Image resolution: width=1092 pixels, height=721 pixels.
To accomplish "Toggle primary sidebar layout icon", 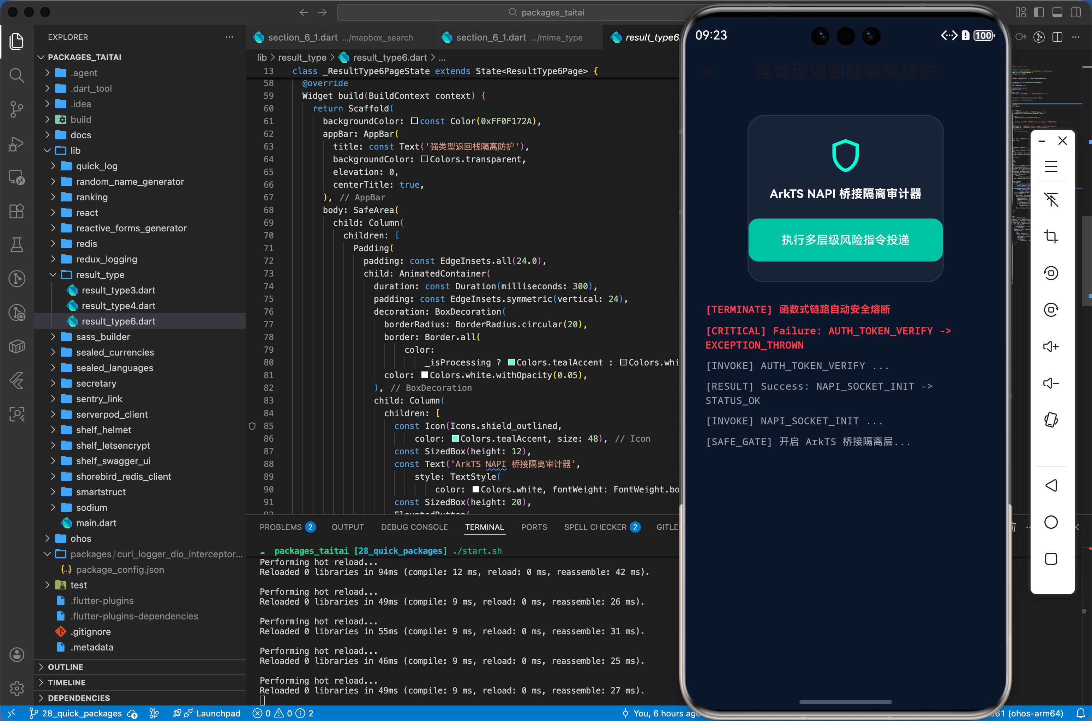I will [1039, 12].
